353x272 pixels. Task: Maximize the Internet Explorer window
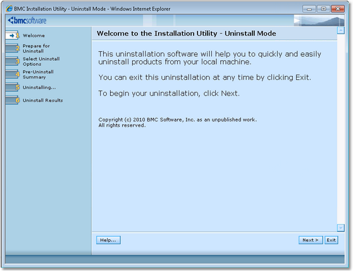pyautogui.click(x=323, y=9)
